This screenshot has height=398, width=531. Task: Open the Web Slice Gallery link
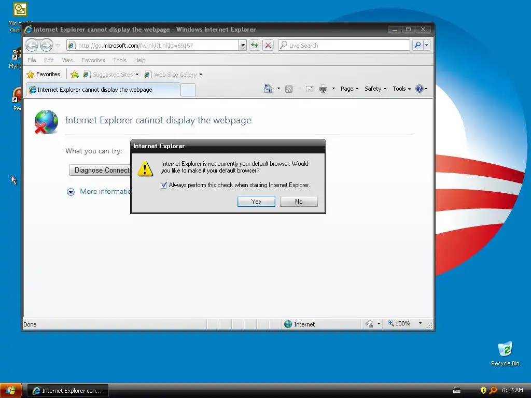coord(171,75)
